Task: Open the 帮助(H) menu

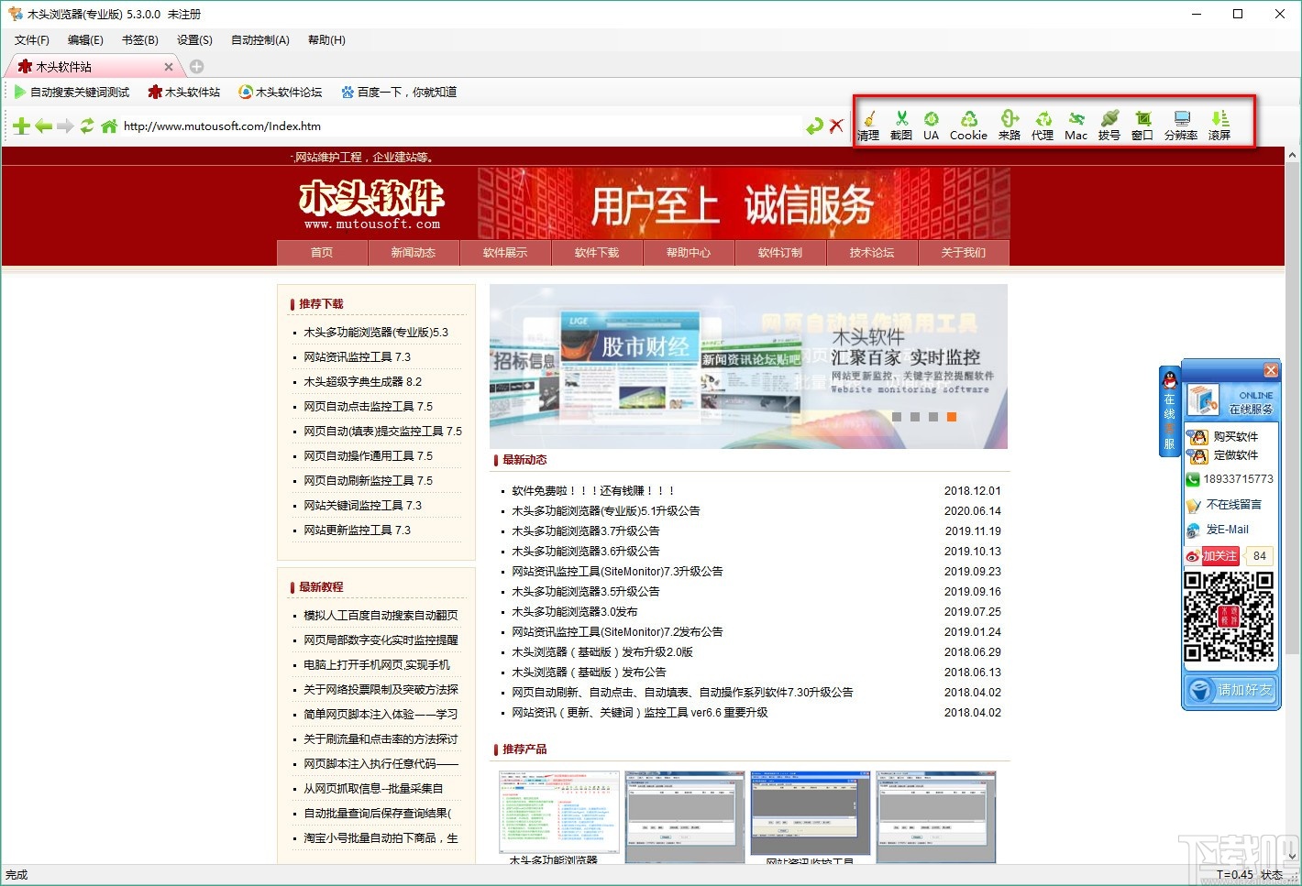Action: tap(326, 40)
